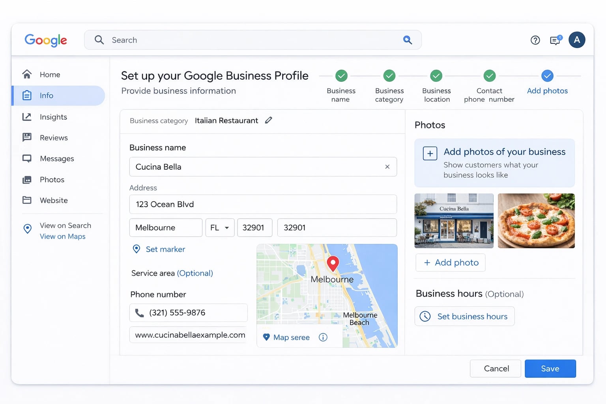
Task: Open the Website folder icon
Action: (x=27, y=200)
